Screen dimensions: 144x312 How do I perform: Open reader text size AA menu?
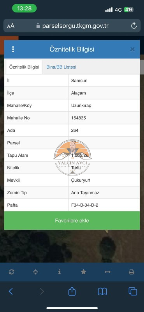[x=11, y=26]
